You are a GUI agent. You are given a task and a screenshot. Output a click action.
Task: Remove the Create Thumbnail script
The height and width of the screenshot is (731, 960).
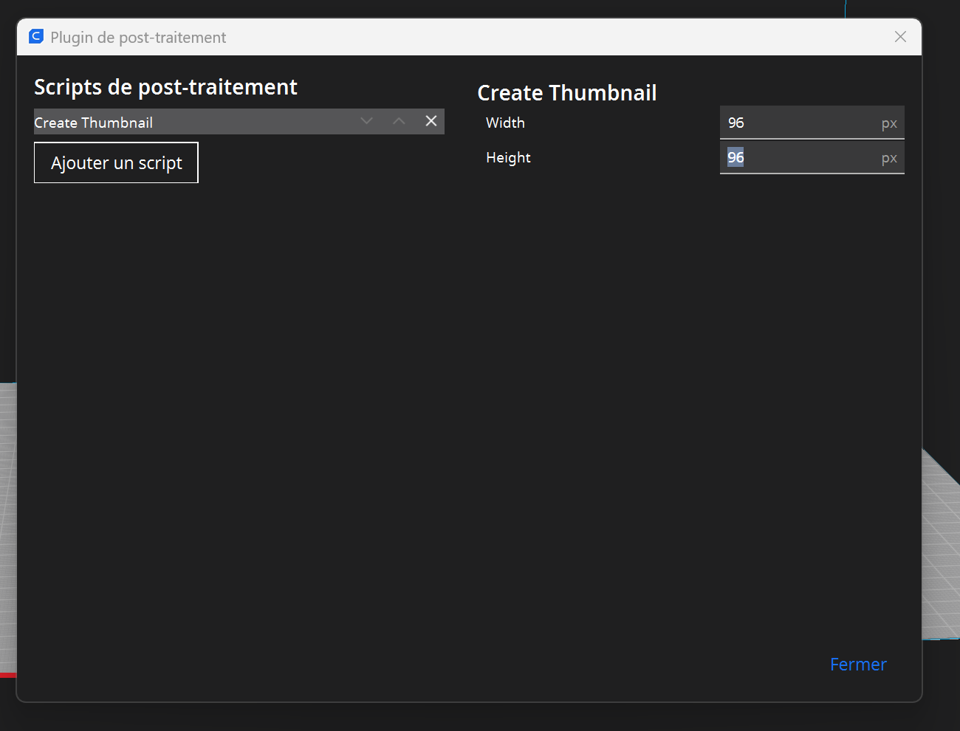[431, 121]
